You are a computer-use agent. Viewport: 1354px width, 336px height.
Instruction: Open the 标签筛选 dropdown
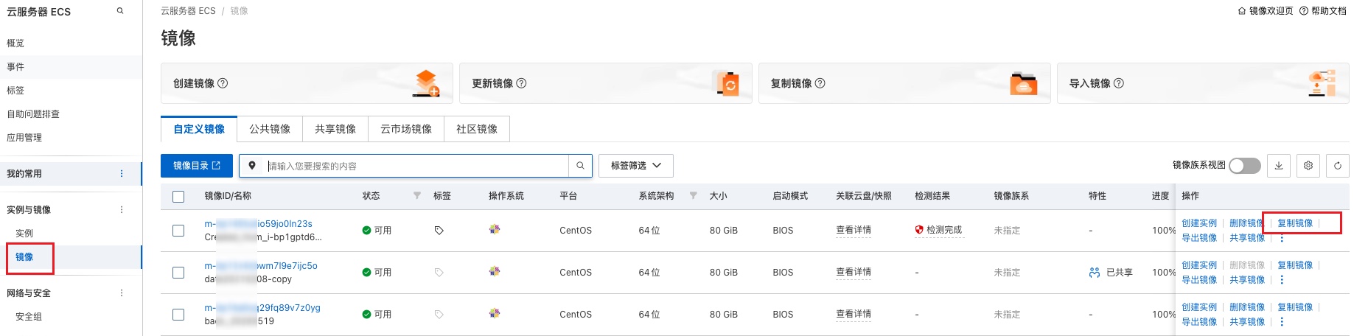click(x=635, y=166)
